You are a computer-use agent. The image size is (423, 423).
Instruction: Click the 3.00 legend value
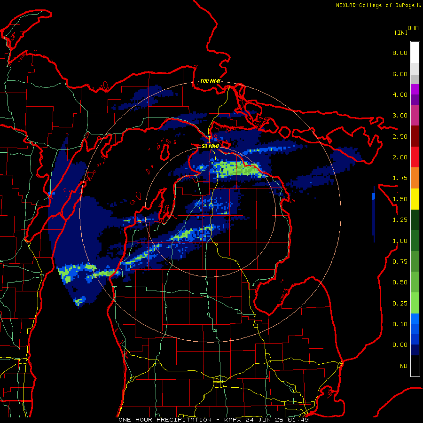tap(400, 116)
